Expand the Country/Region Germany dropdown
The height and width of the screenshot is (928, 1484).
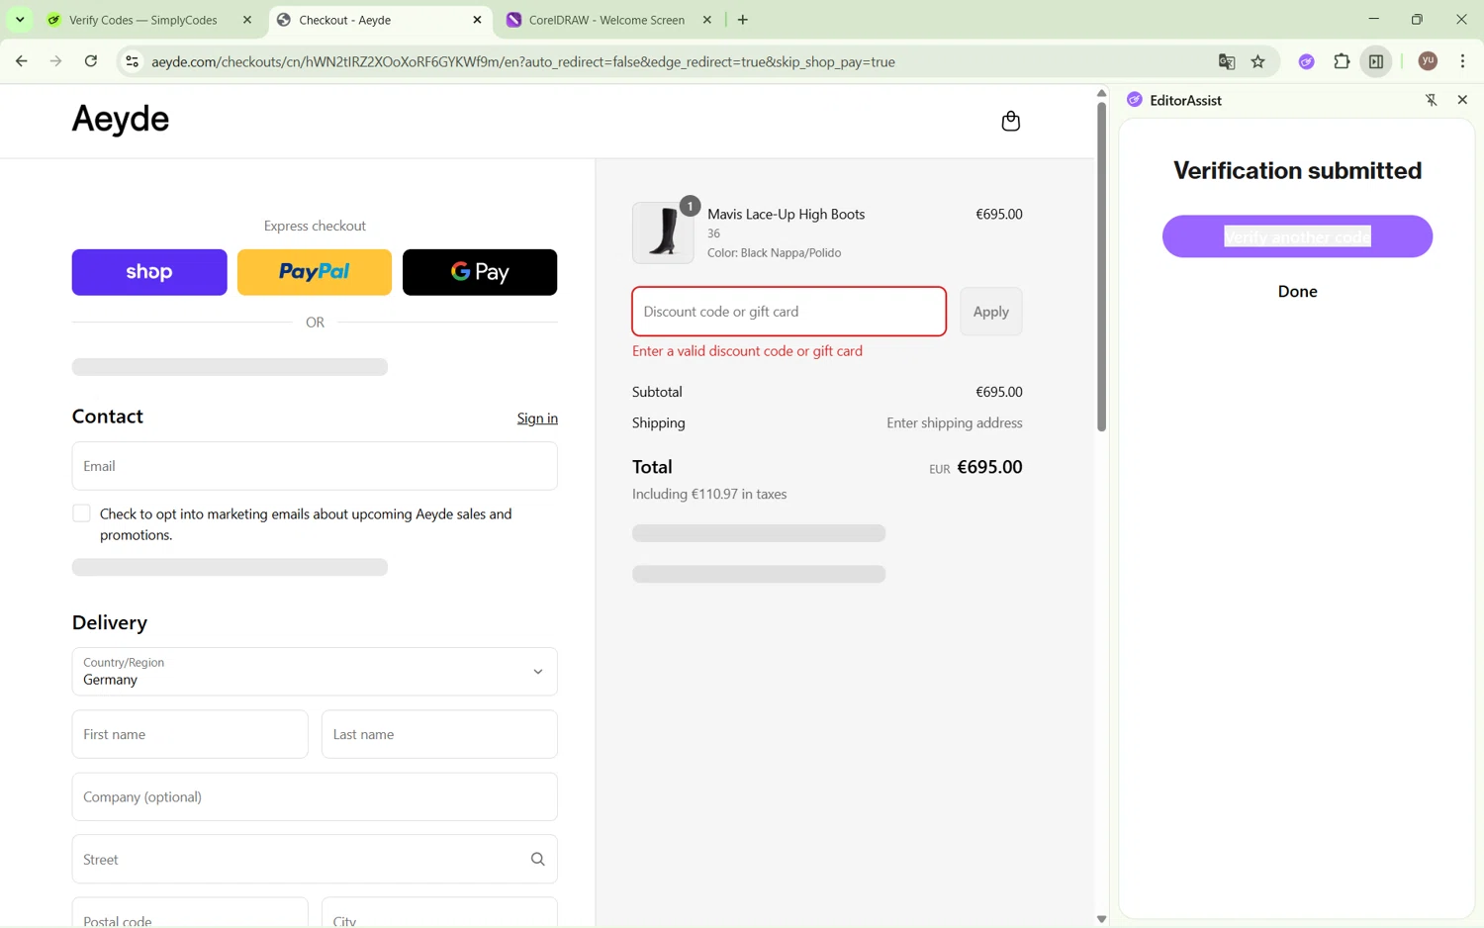[315, 672]
